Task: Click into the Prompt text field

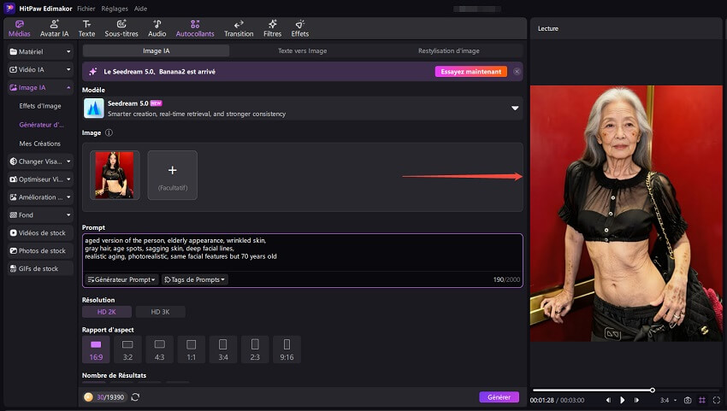Action: [302, 252]
